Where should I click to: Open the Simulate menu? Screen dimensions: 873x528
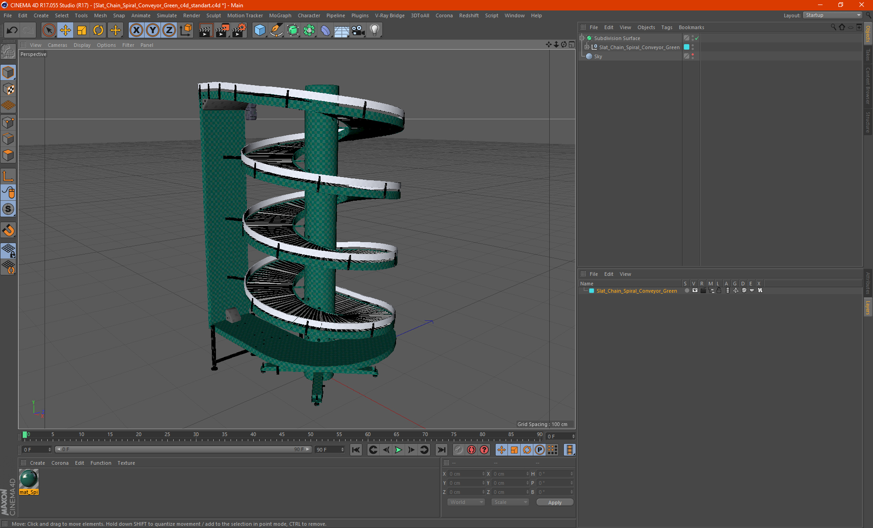tap(167, 15)
